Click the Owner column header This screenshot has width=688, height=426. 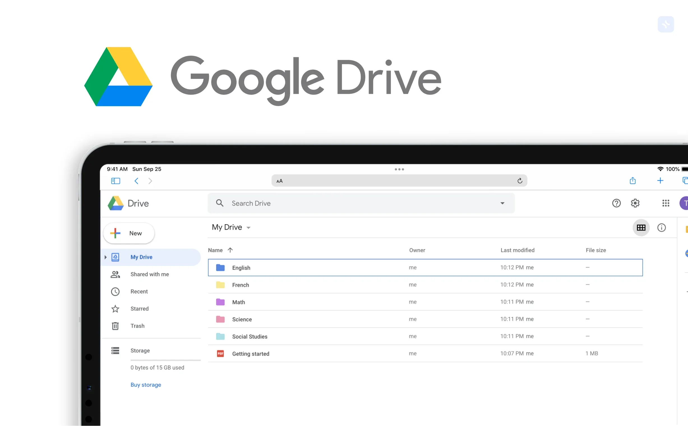pos(417,250)
